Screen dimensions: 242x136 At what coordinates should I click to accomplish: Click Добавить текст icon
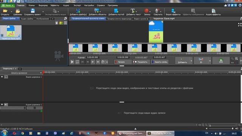[133, 11]
